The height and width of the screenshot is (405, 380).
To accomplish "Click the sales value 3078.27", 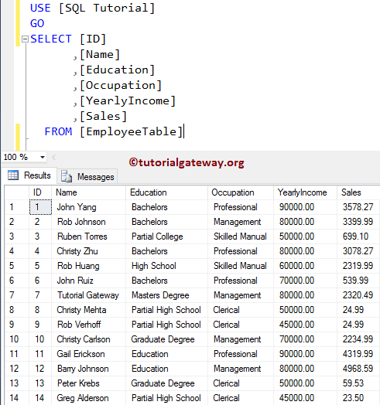I will tap(358, 251).
